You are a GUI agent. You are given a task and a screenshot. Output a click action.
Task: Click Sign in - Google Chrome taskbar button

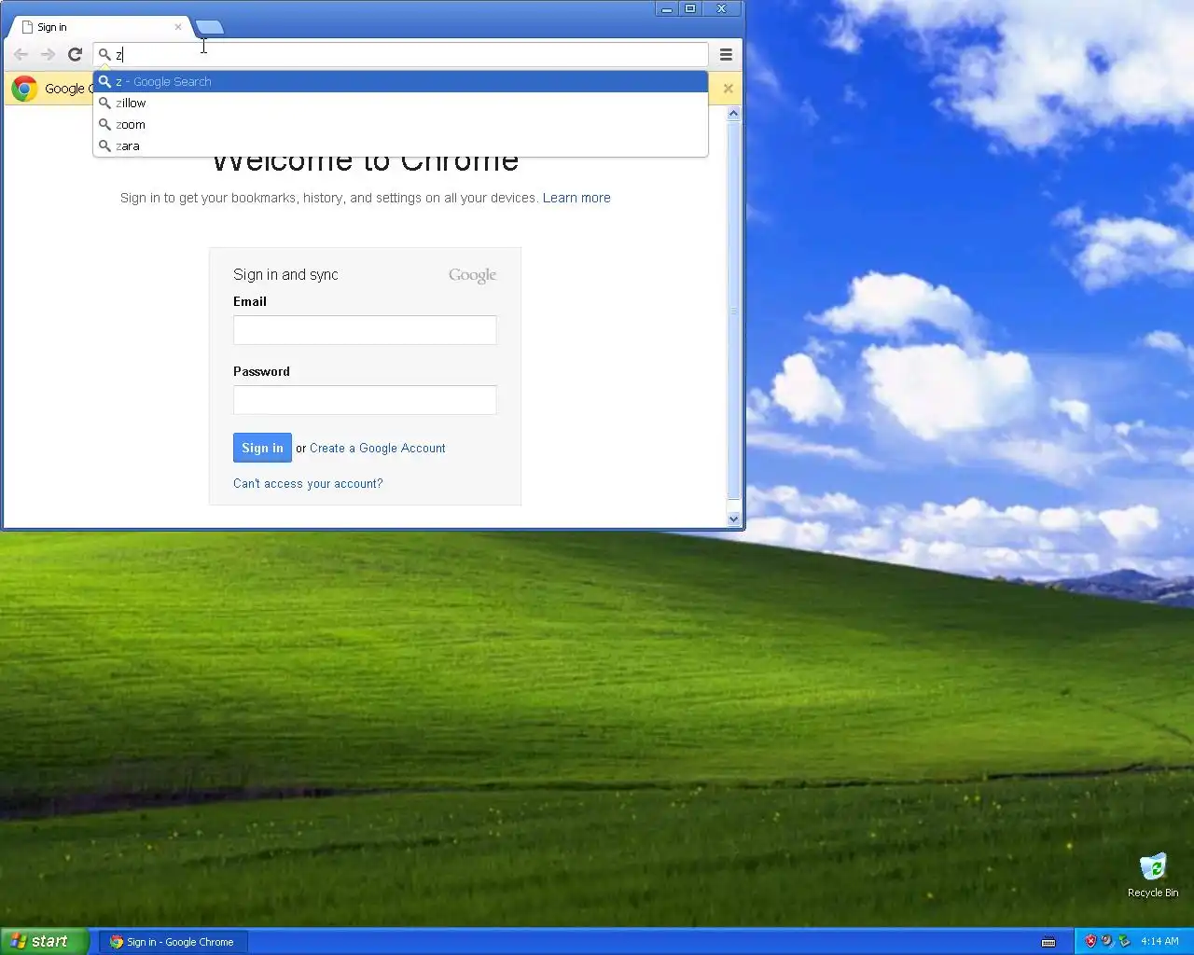click(x=174, y=942)
